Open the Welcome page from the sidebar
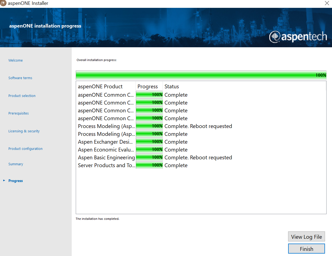The image size is (332, 256). point(15,60)
